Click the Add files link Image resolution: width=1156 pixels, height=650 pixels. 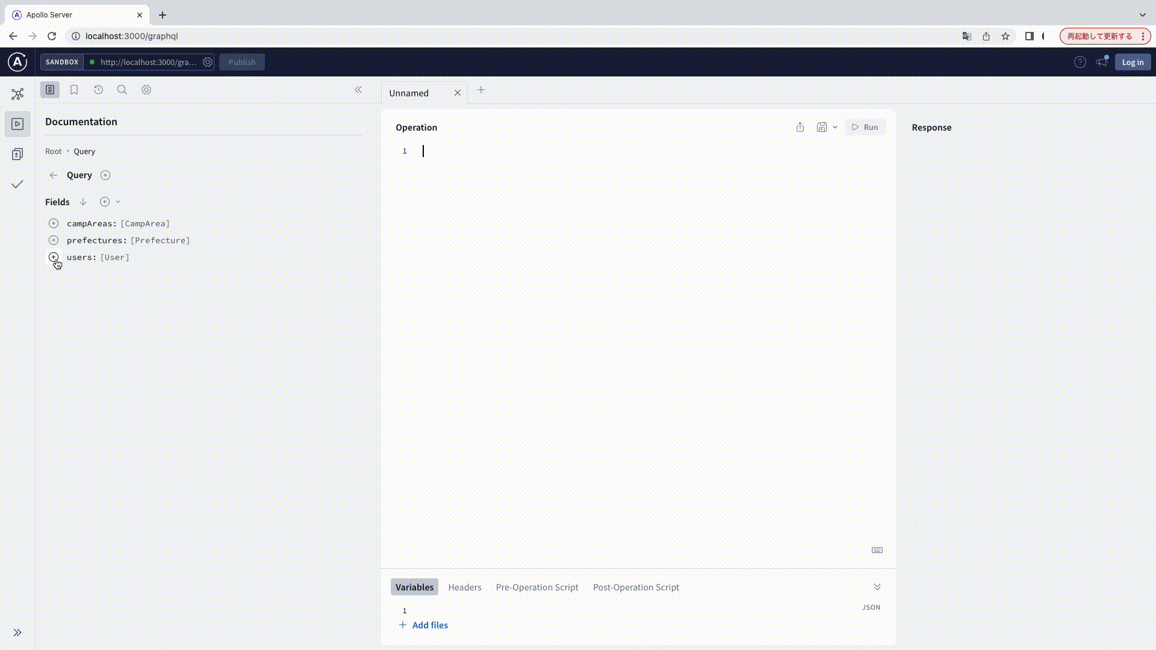pyautogui.click(x=429, y=625)
